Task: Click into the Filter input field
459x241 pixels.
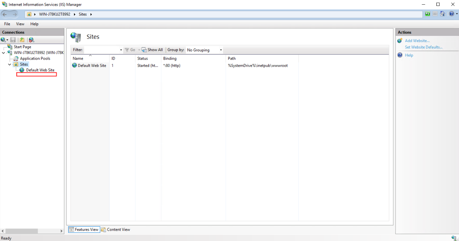Action: (101, 50)
